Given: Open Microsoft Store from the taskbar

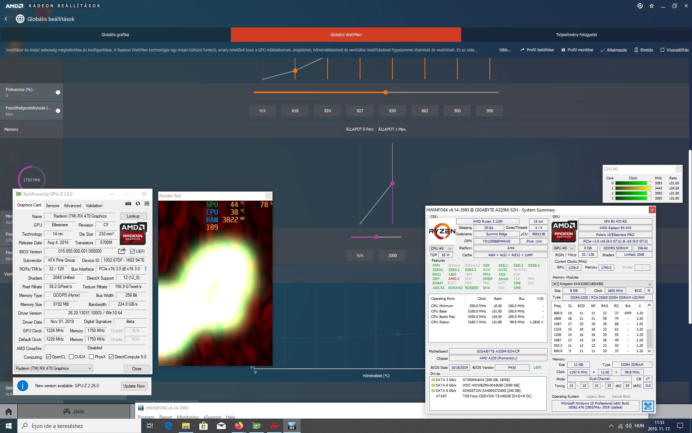Looking at the screenshot, I should point(203,426).
